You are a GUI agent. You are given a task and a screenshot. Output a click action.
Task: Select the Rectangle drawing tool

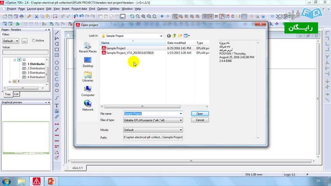[x=57, y=50]
